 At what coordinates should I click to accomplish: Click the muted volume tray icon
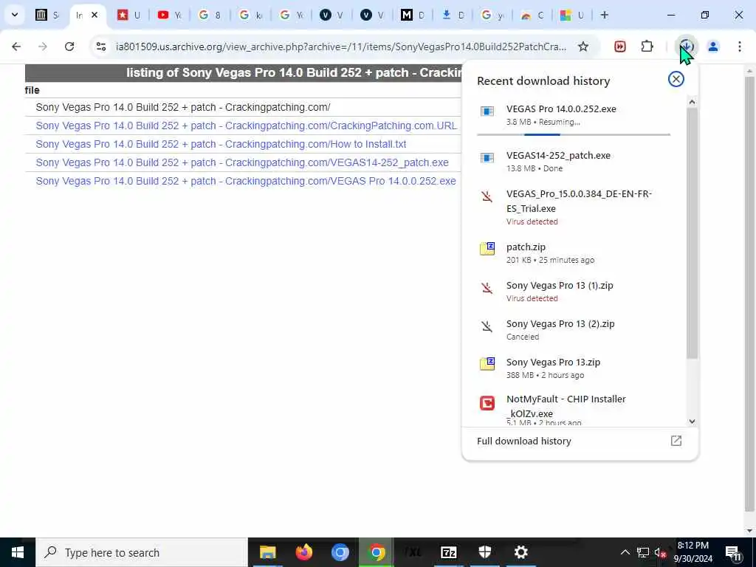660,552
